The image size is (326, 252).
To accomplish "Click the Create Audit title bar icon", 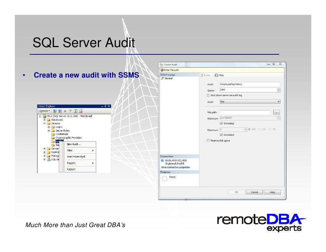I will [x=161, y=65].
